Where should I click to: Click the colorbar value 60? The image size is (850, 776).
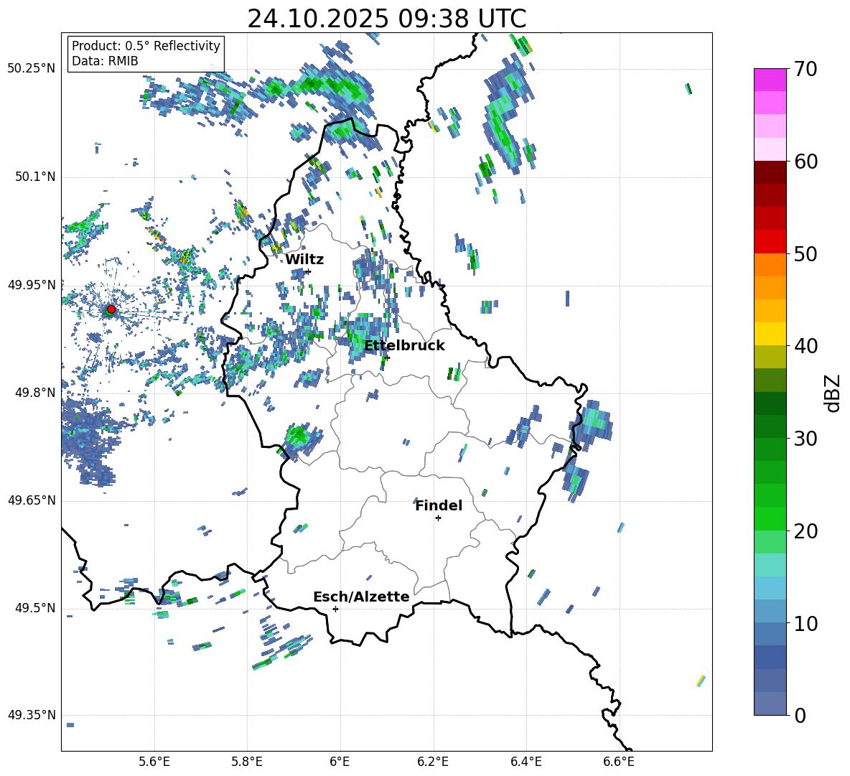(805, 162)
